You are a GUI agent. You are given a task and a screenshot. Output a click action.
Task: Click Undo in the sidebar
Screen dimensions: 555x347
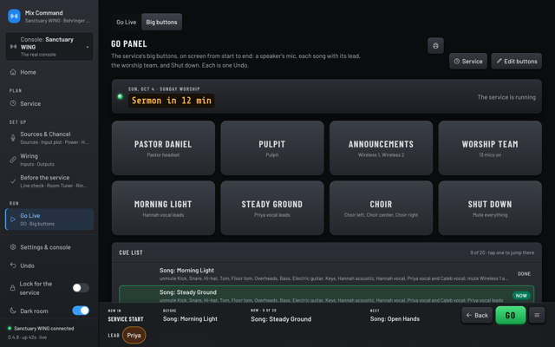tap(49, 265)
